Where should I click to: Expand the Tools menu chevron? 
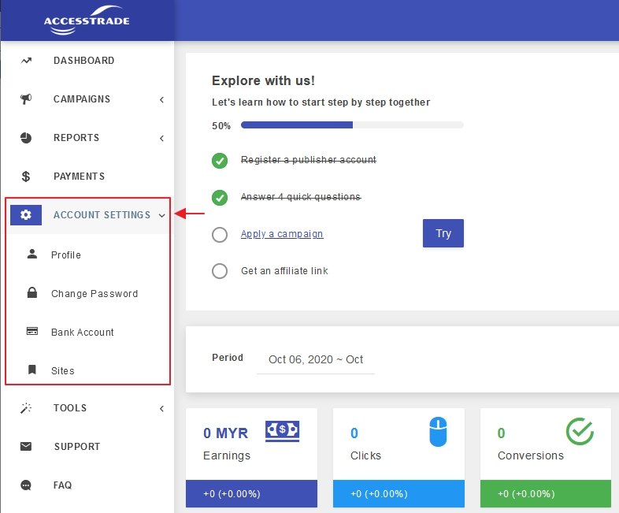162,408
